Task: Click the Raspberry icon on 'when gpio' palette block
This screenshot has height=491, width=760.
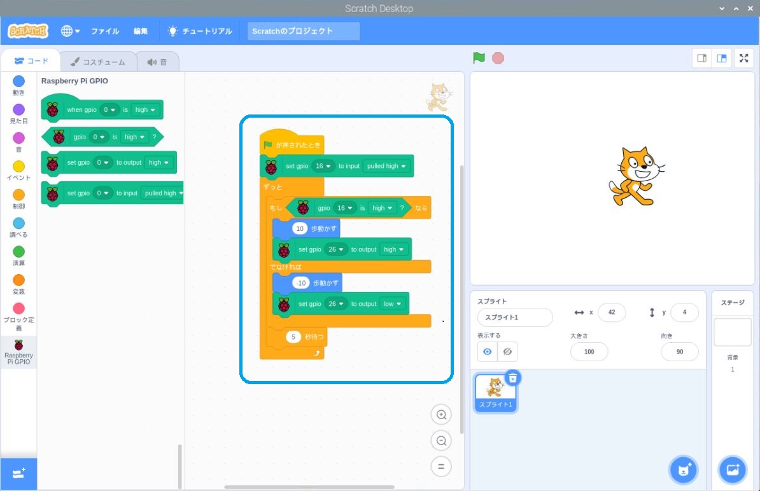Action: [53, 110]
